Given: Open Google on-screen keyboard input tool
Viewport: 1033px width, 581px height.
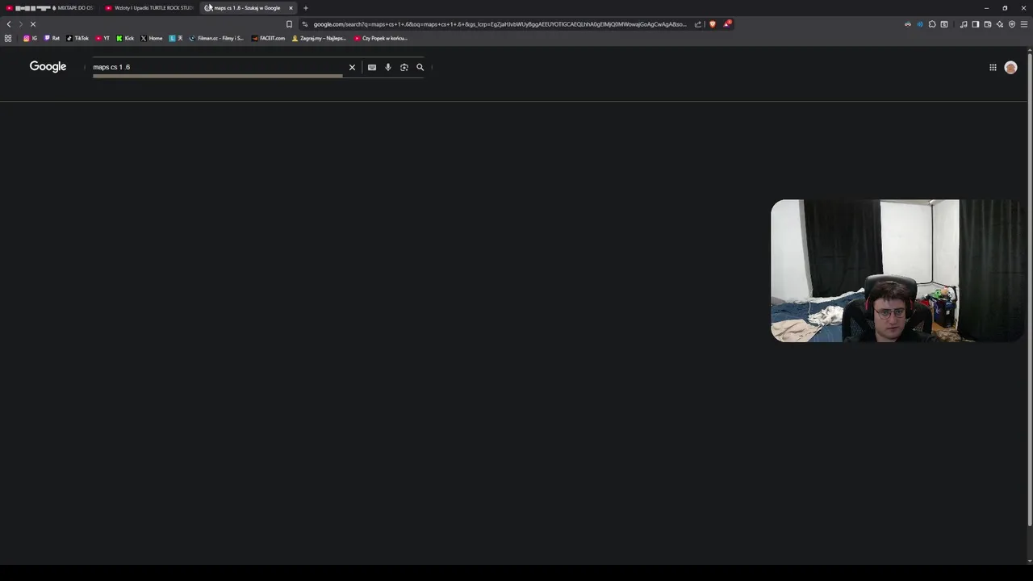Looking at the screenshot, I should [x=372, y=67].
